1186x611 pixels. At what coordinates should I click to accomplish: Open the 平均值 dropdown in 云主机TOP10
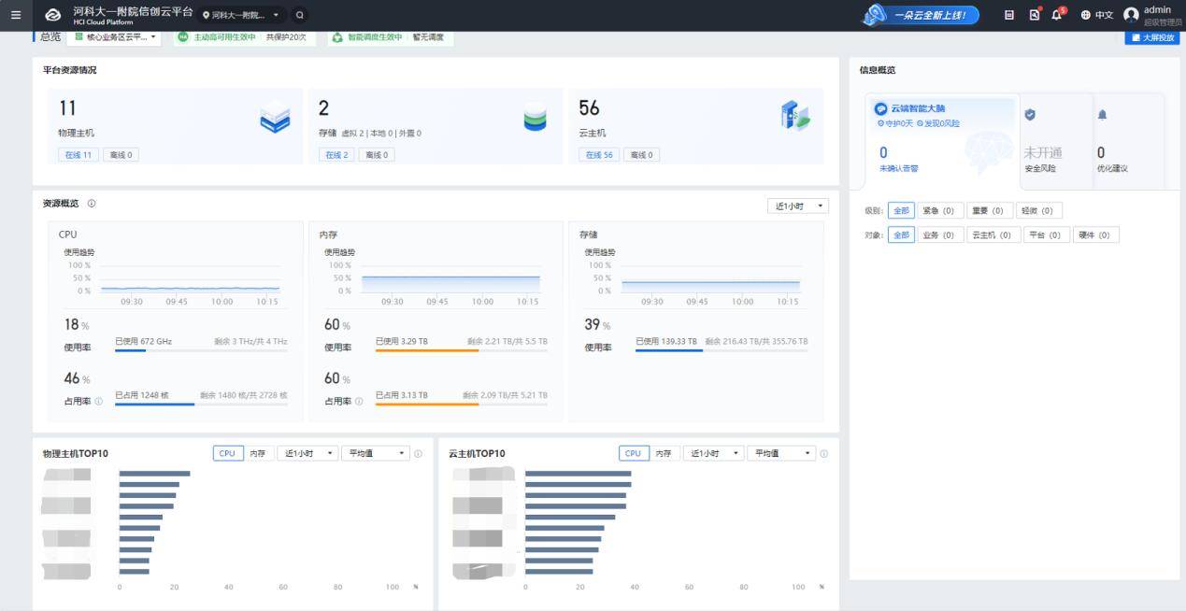tap(779, 453)
